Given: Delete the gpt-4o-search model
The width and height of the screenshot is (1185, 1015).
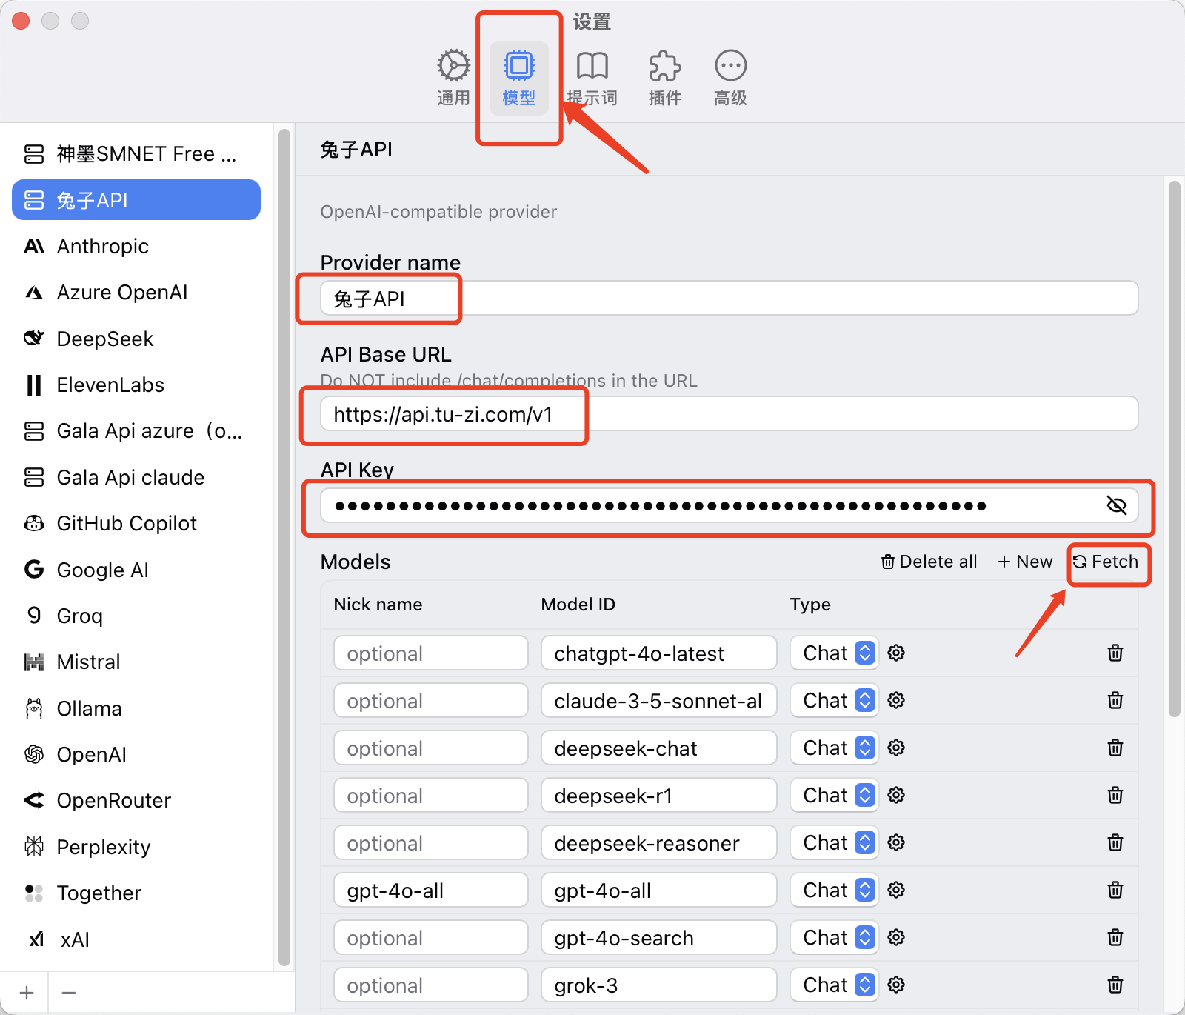Looking at the screenshot, I should click(x=1115, y=937).
